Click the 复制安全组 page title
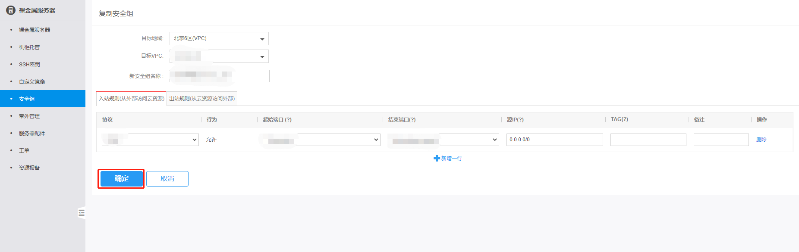799x252 pixels. click(116, 14)
